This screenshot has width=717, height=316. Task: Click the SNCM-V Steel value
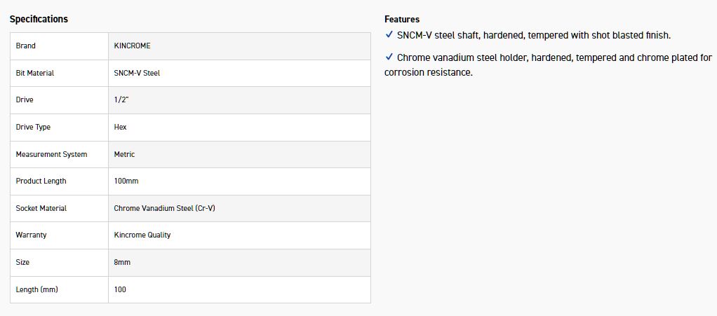point(137,73)
